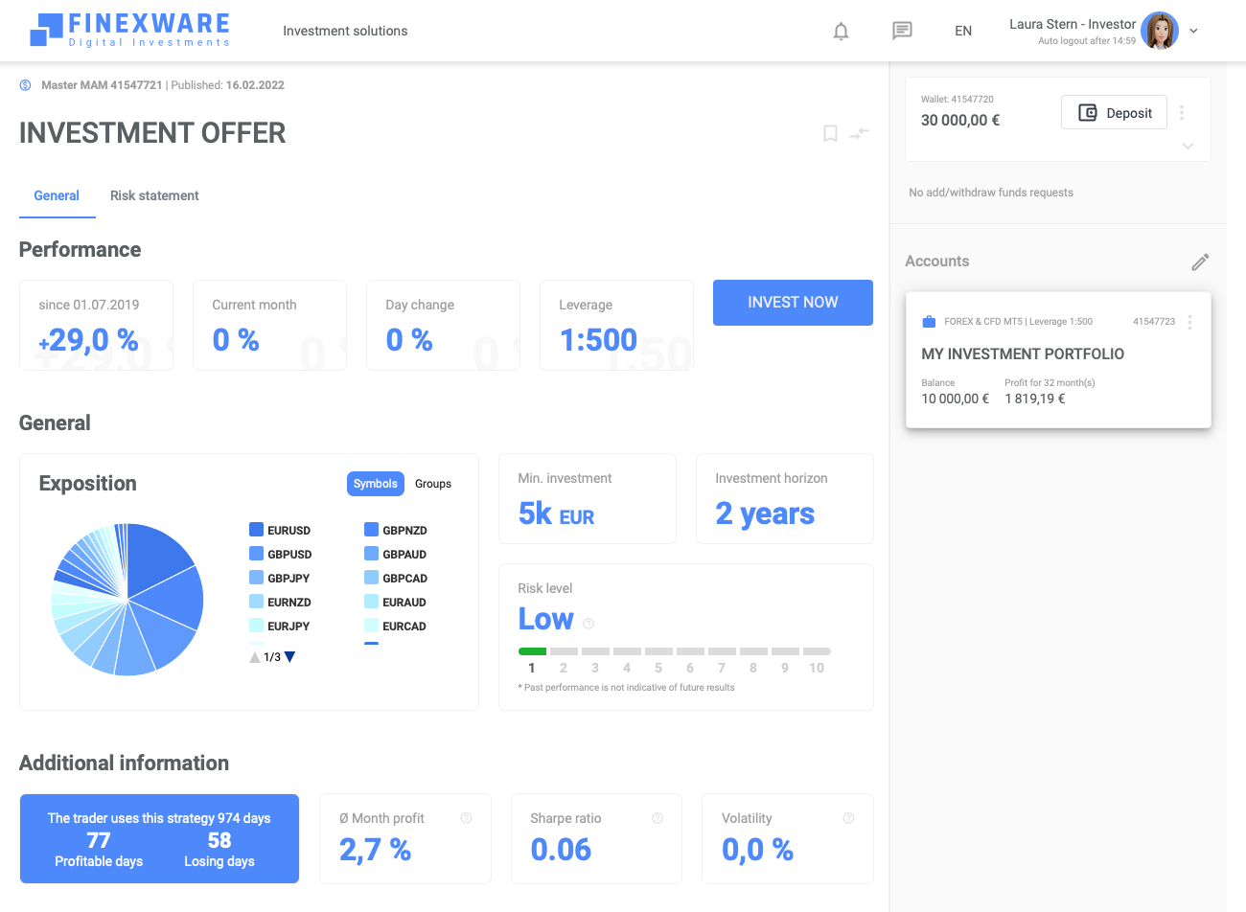Open the notifications bell icon
The image size is (1246, 912).
841,30
